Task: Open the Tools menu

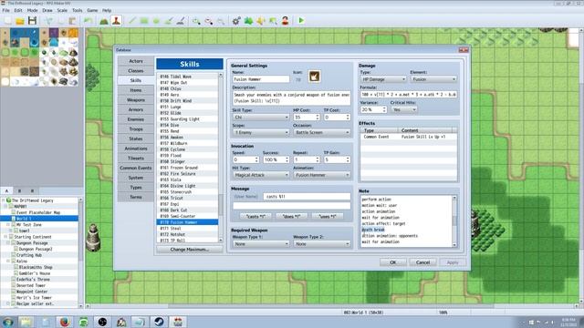Action: [x=77, y=10]
